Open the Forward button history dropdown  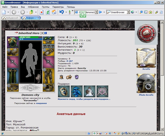[27, 12]
